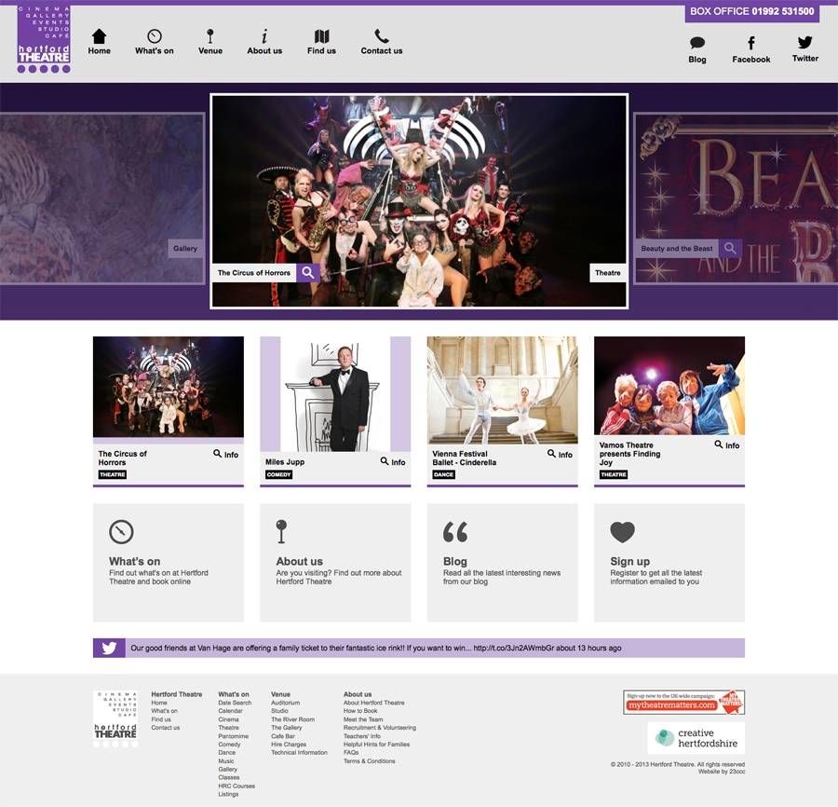Open the Auditorium footer link
This screenshot has height=807, width=838.
286,703
